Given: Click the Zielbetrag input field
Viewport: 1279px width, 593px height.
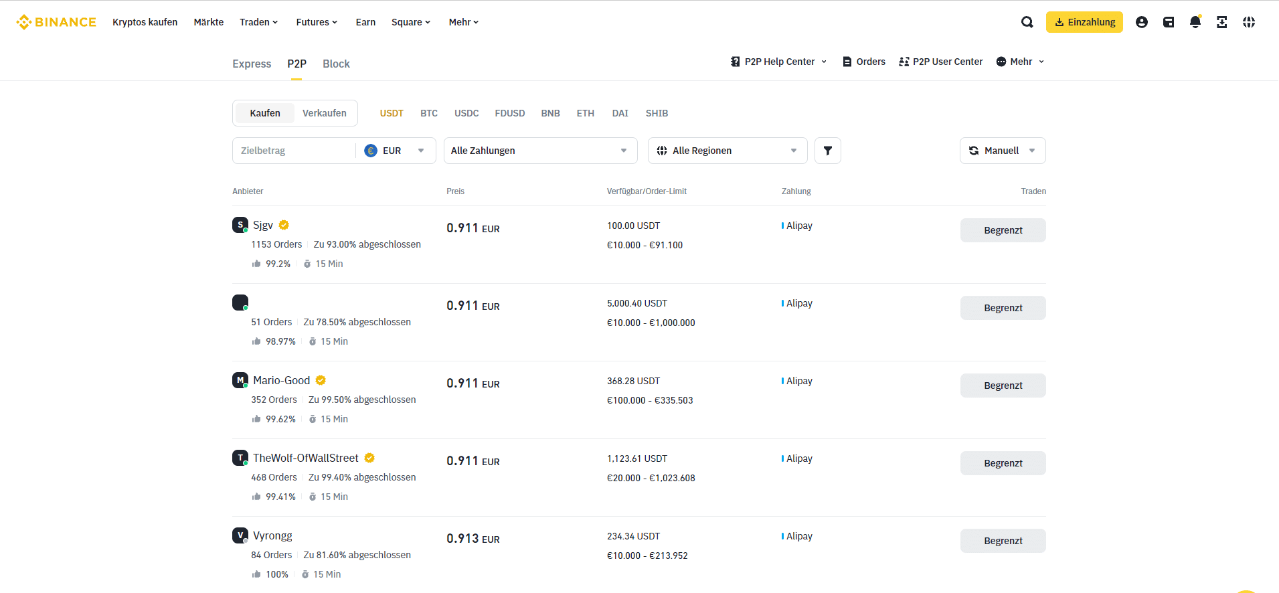Looking at the screenshot, I should (294, 151).
